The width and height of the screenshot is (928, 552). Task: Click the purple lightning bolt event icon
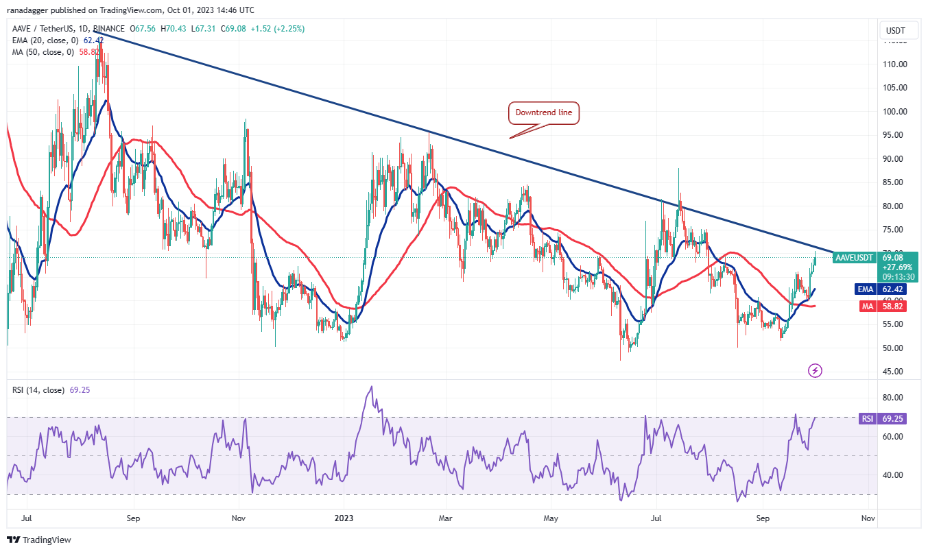click(x=815, y=371)
